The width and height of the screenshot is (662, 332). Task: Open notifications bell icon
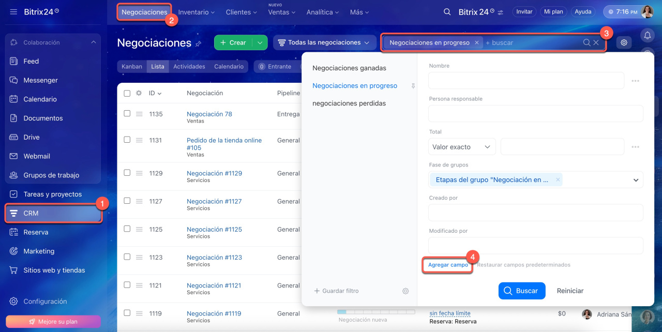coord(646,35)
